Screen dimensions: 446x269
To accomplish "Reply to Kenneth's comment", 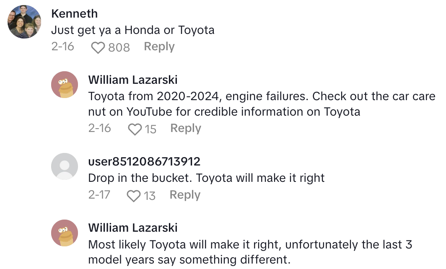I will click(x=159, y=47).
